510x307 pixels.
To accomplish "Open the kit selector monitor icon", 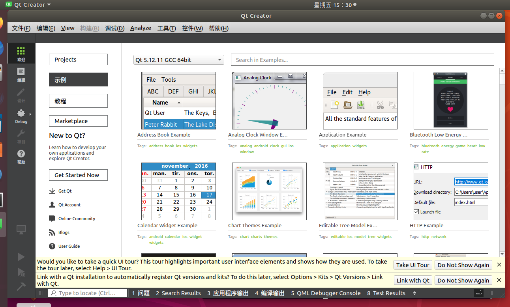I will tap(21, 229).
